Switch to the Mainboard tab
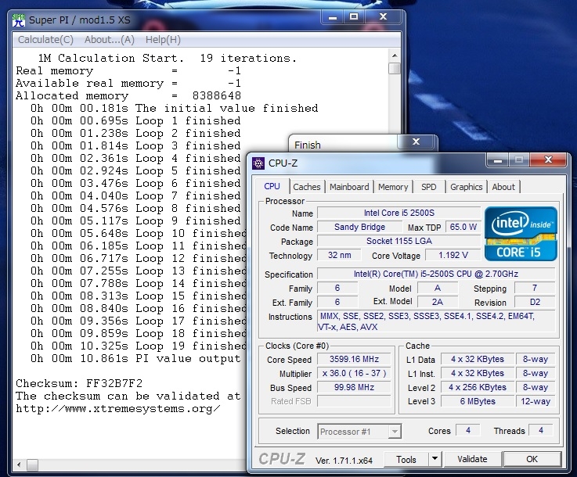The image size is (577, 477). 349,187
